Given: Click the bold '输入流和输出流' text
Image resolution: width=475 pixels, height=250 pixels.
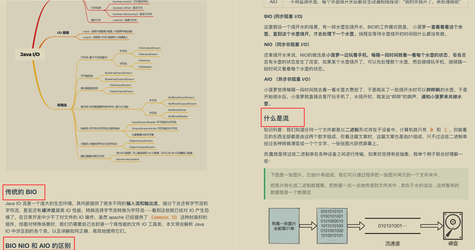Looking at the screenshot, I should click(142, 204).
